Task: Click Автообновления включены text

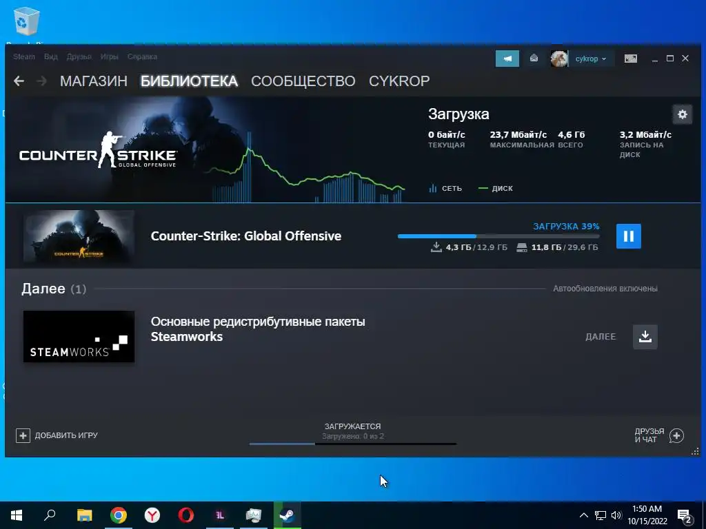Action: coord(605,289)
